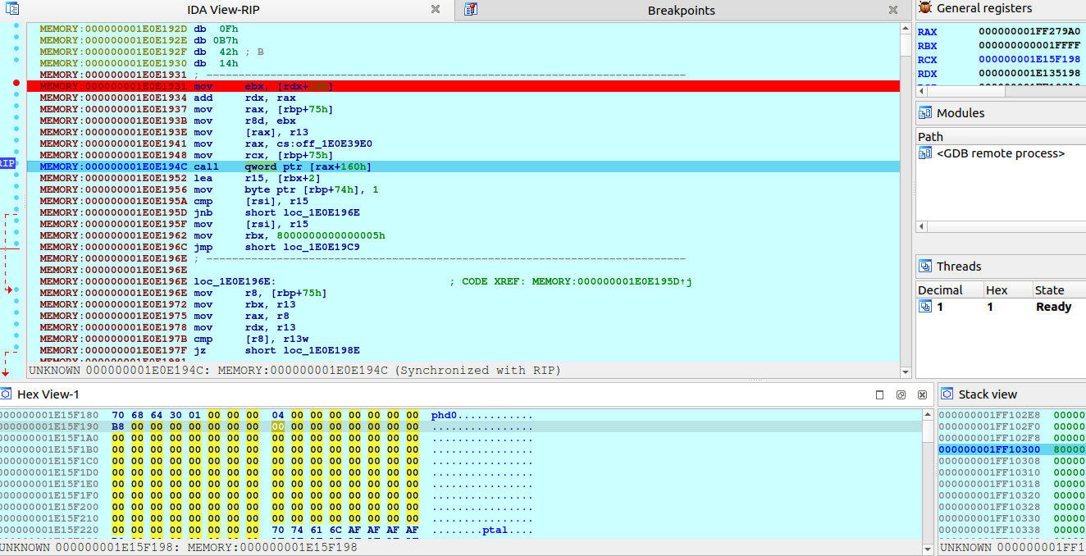Click the Path column header in Modules
Image resolution: width=1086 pixels, height=556 pixels.
click(x=930, y=136)
